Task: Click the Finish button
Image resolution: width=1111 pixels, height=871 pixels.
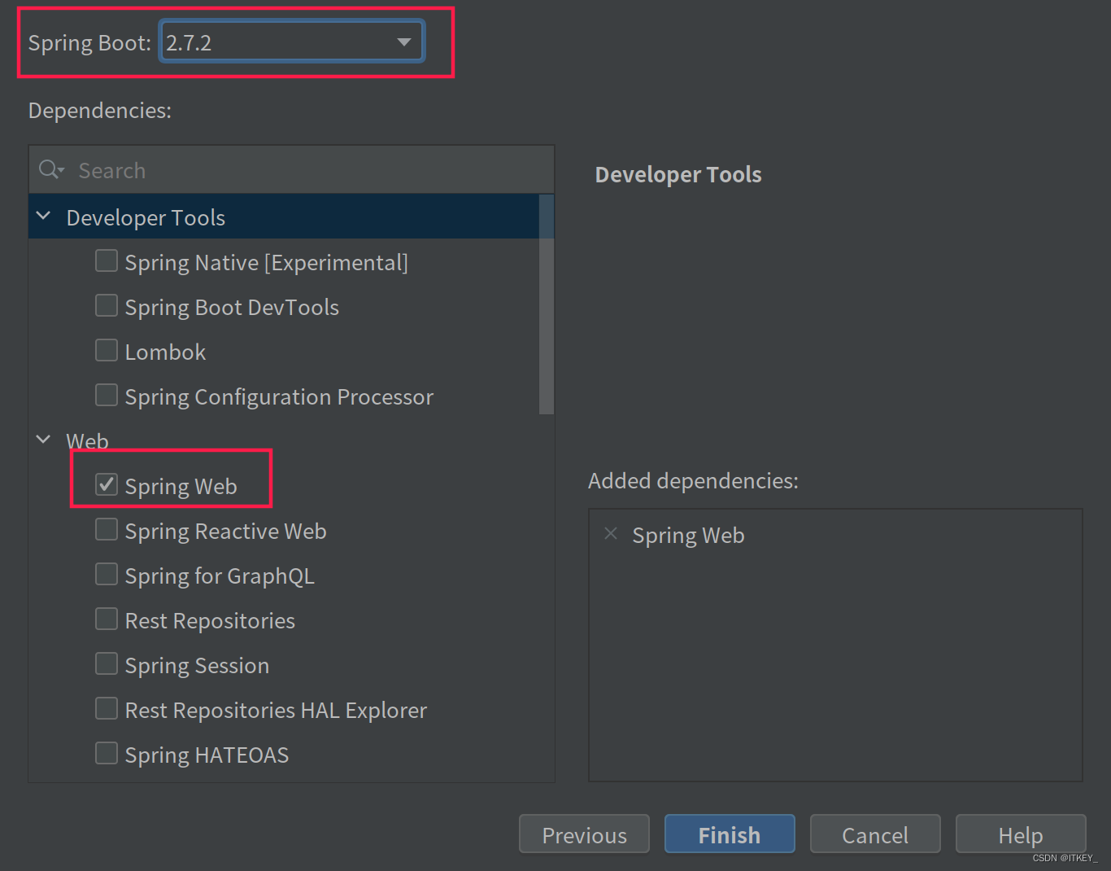Action: tap(730, 834)
